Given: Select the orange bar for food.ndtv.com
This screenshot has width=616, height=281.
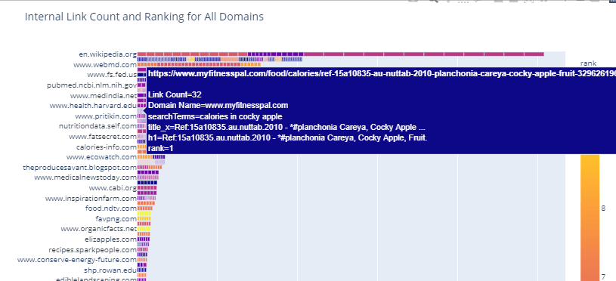Looking at the screenshot, I should (145, 208).
